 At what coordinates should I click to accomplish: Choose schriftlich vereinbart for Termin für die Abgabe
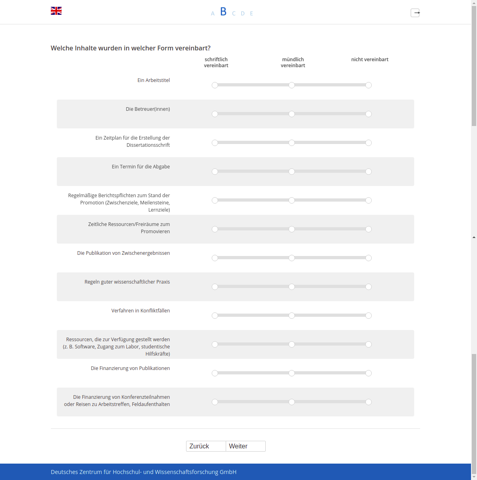(x=215, y=172)
